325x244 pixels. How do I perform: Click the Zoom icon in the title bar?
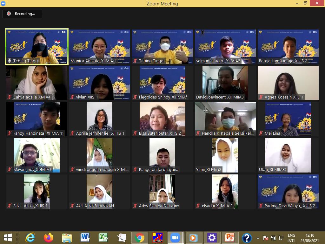point(3,3)
